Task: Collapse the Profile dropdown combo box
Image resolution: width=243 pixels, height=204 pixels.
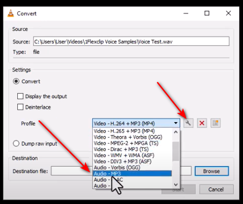Action: click(x=136, y=124)
